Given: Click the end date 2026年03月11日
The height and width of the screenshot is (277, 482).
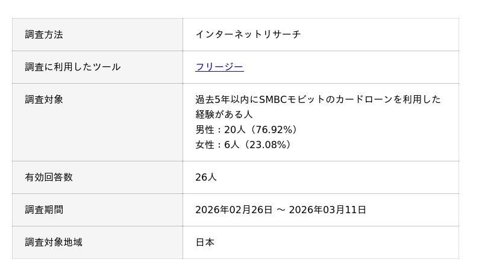Looking at the screenshot, I should coord(327,210).
